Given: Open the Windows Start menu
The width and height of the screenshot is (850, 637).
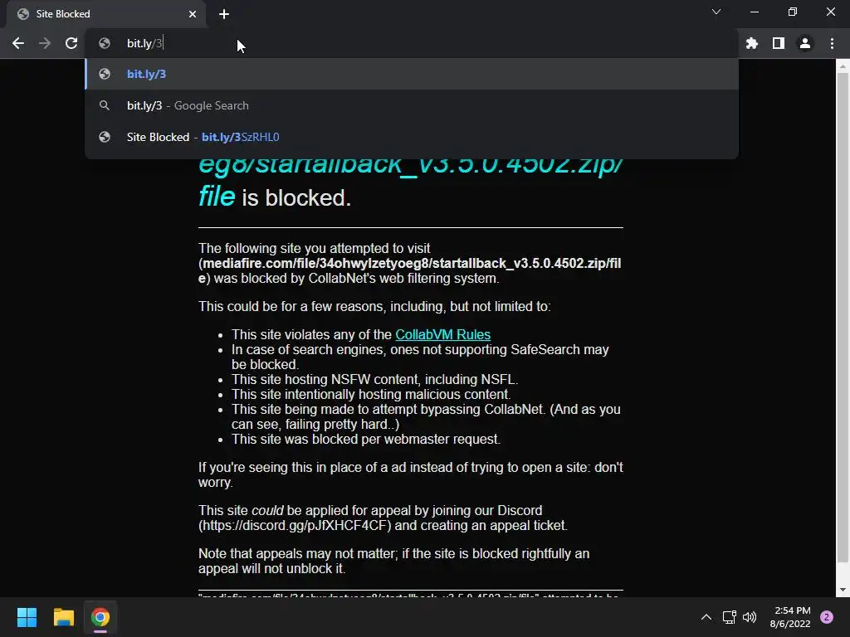Looking at the screenshot, I should tap(27, 617).
